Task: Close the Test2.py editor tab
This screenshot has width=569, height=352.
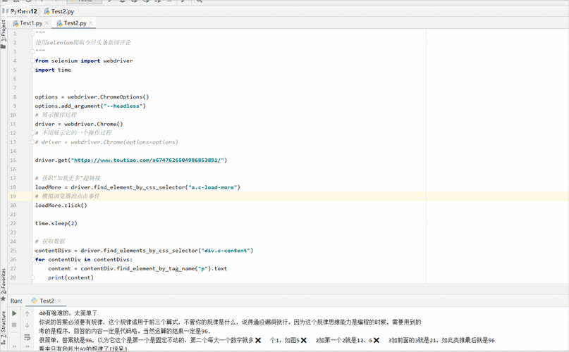Action: pos(90,23)
